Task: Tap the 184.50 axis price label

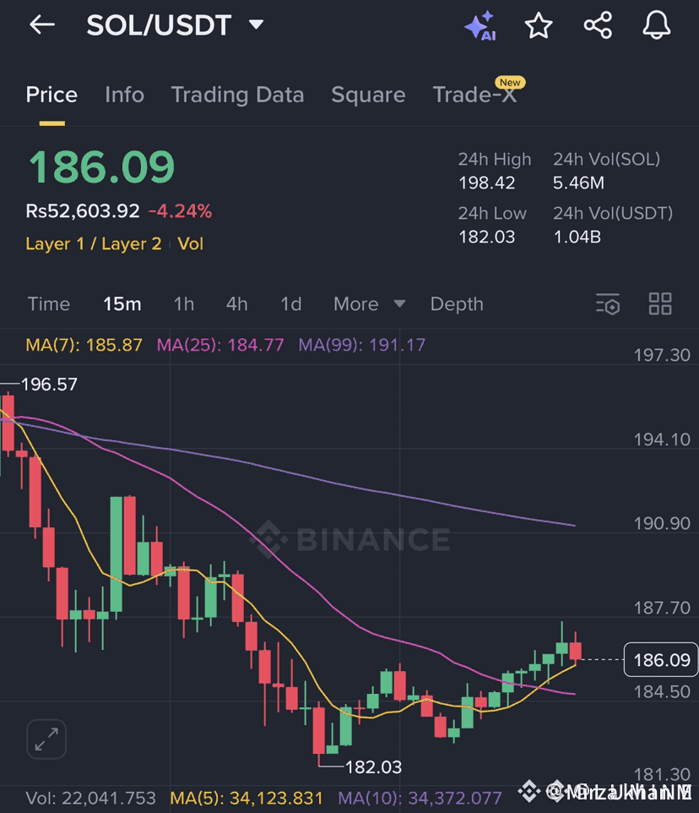Action: tap(662, 691)
